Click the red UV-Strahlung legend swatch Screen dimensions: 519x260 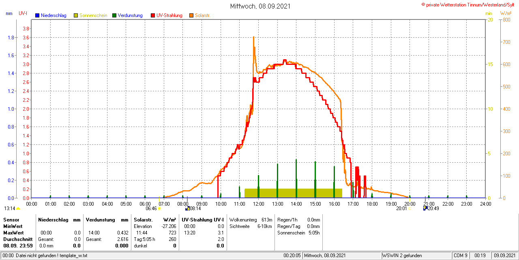click(x=153, y=15)
